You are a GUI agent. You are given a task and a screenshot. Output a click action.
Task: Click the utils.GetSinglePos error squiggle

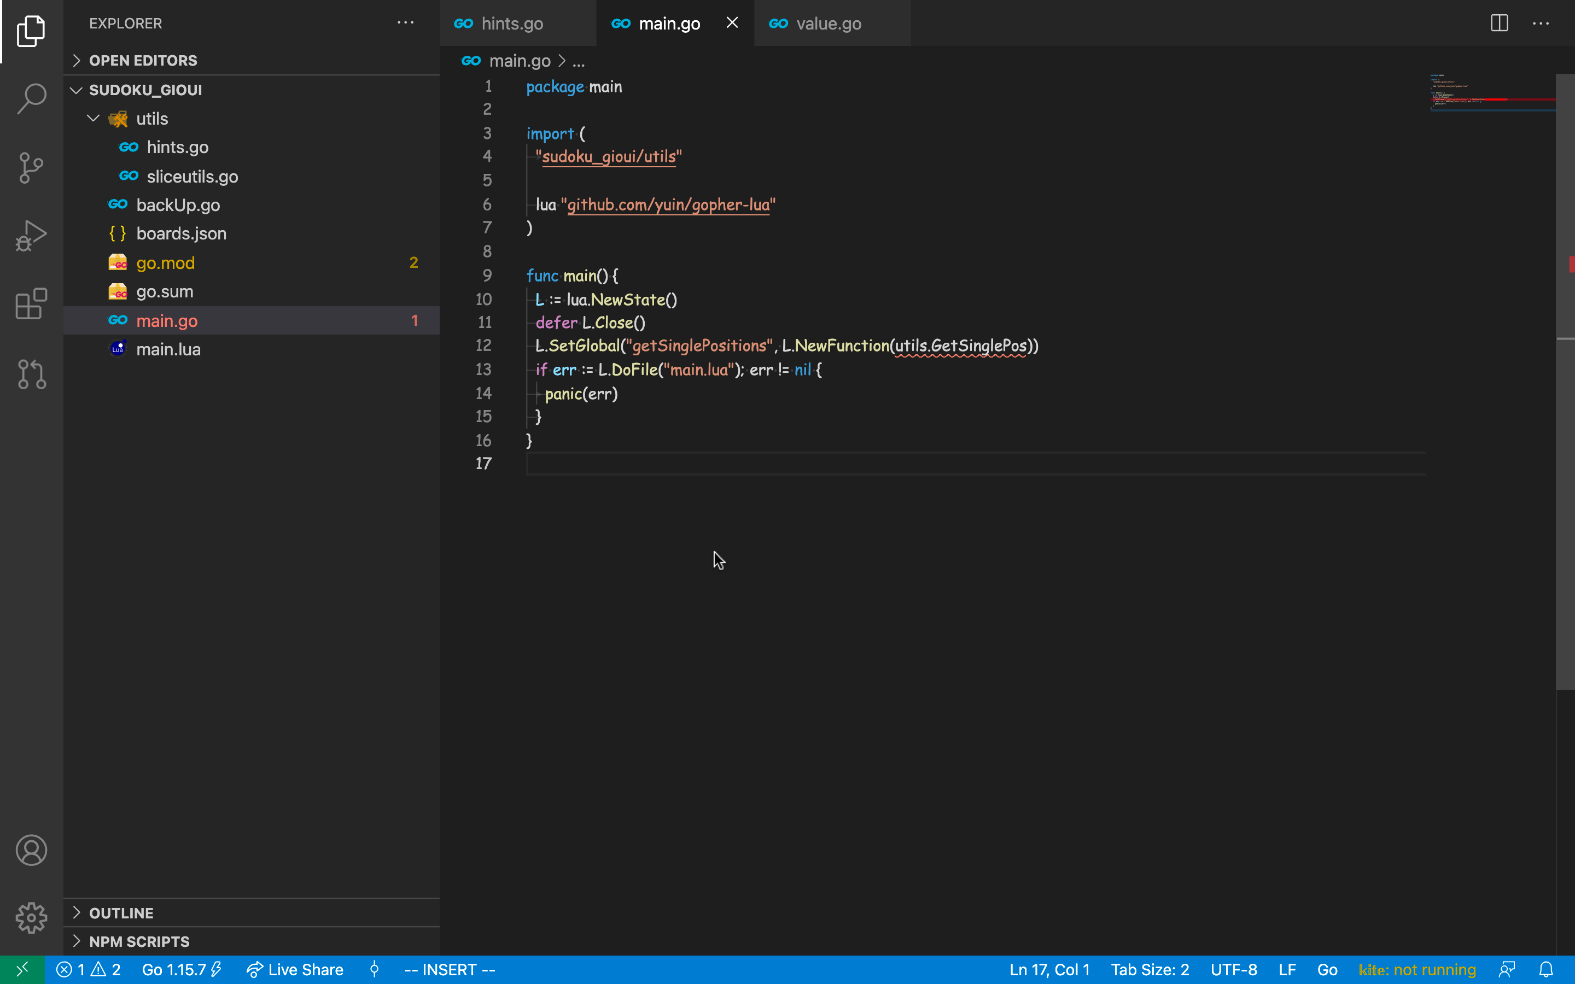pos(961,346)
